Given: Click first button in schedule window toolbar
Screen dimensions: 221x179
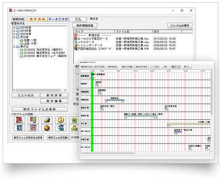Looking at the screenshot, I should 87,67.
